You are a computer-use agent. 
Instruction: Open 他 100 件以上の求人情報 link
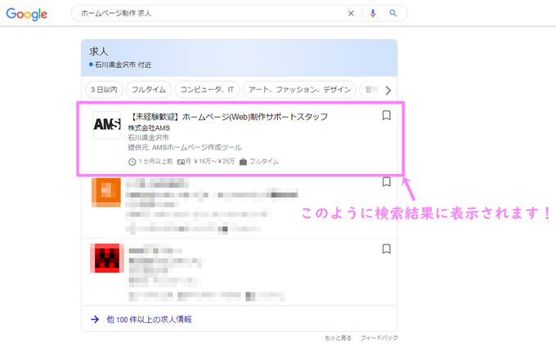pos(150,319)
